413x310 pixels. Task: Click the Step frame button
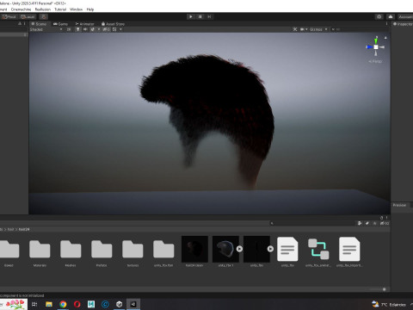[x=209, y=16]
